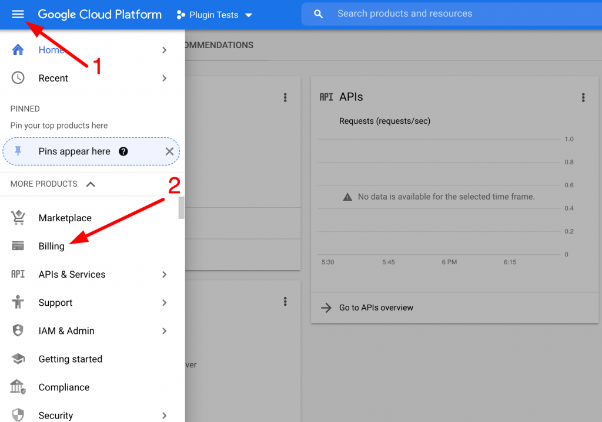Viewport: 602px width, 422px height.
Task: Click the Getting started graduation cap icon
Action: (x=18, y=359)
